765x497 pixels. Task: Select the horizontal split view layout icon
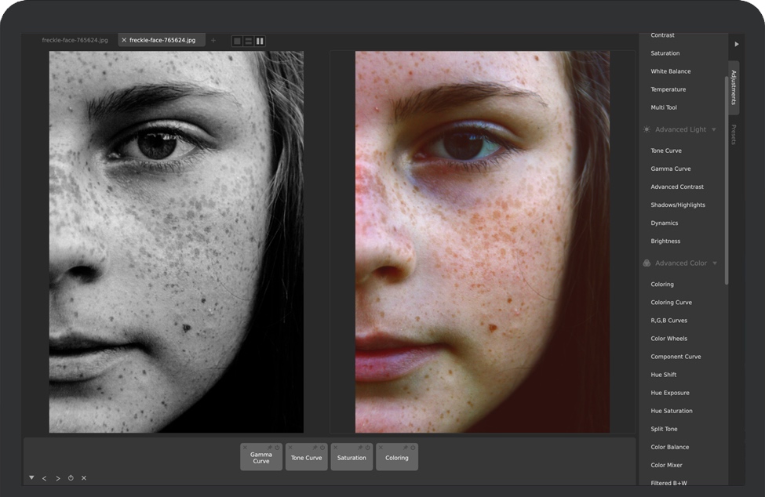[x=248, y=41]
